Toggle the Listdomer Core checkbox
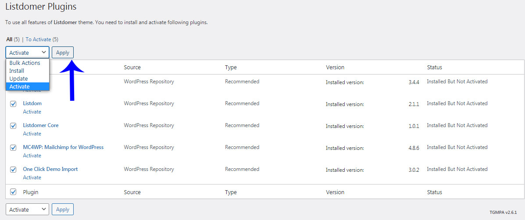This screenshot has width=525, height=220. (x=13, y=126)
